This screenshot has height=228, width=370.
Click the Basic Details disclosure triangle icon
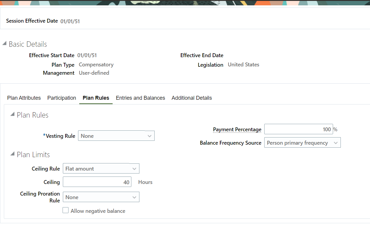pos(4,43)
